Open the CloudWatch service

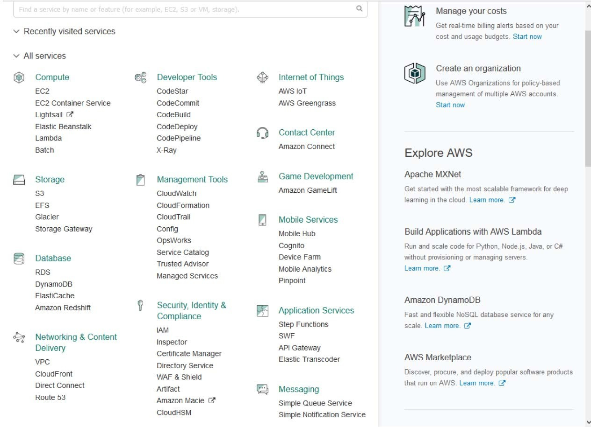pos(176,194)
